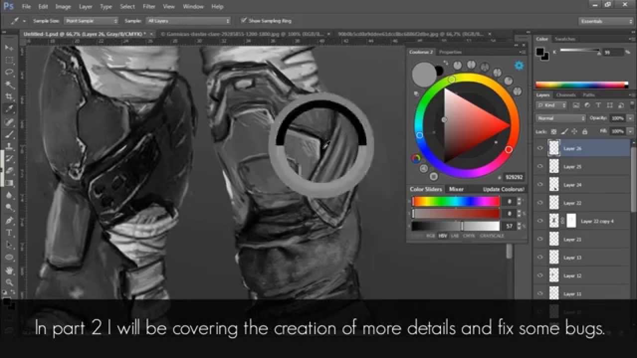Viewport: 637px width, 358px height.
Task: Hide Layer 24 via its eye icon
Action: 540,184
